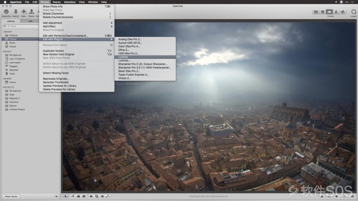358x201 pixels.
Task: Switch to Split View layout
Action: (x=323, y=12)
